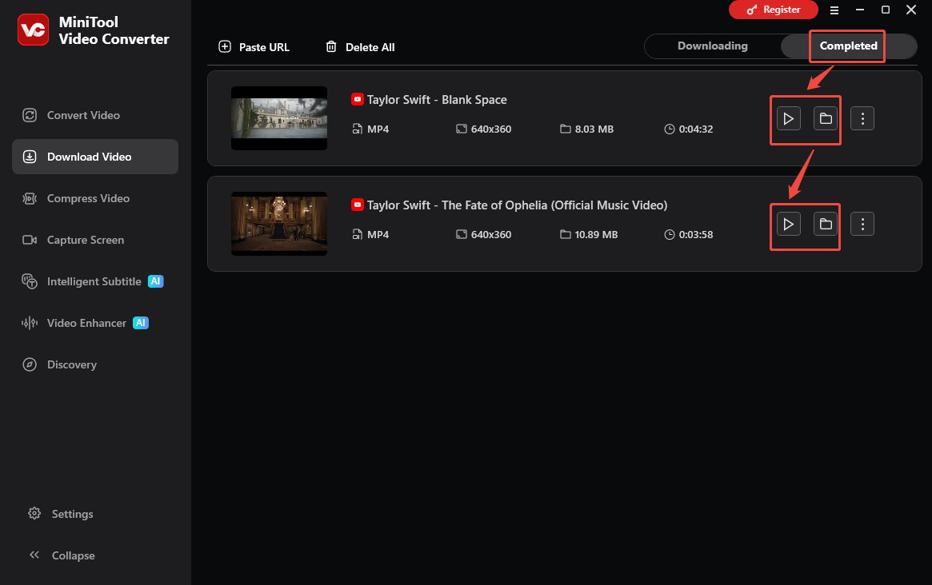This screenshot has width=932, height=585.
Task: Click the Intelligent Subtitle sidebar icon
Action: click(30, 281)
